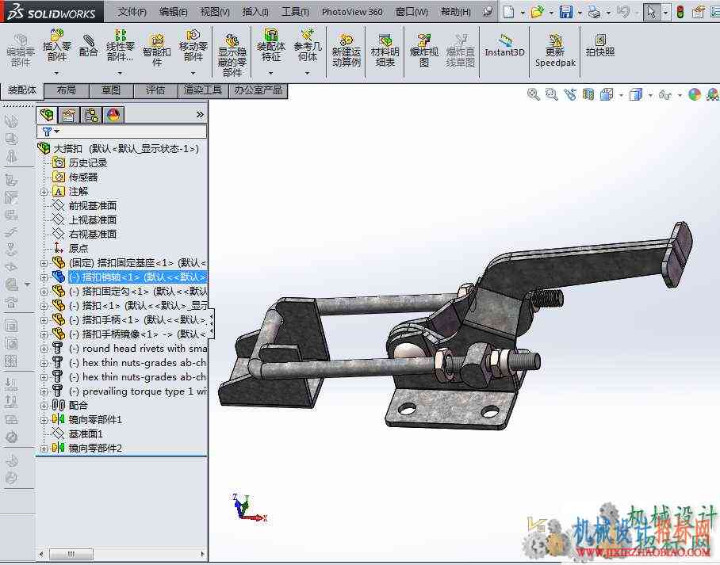Toggle Instant3D
Image resolution: width=720 pixels, height=565 pixels.
[x=504, y=46]
